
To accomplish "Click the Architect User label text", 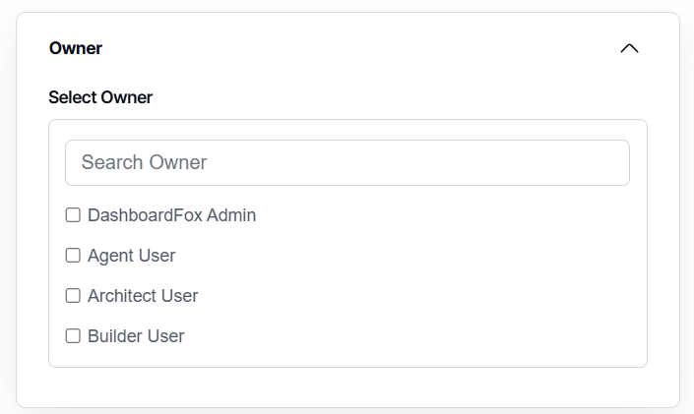I will click(143, 295).
